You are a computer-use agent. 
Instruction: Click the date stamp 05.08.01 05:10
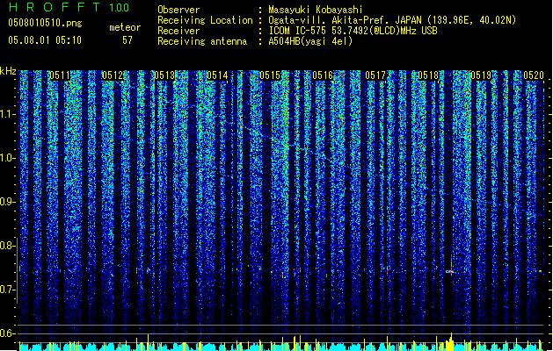[x=45, y=40]
